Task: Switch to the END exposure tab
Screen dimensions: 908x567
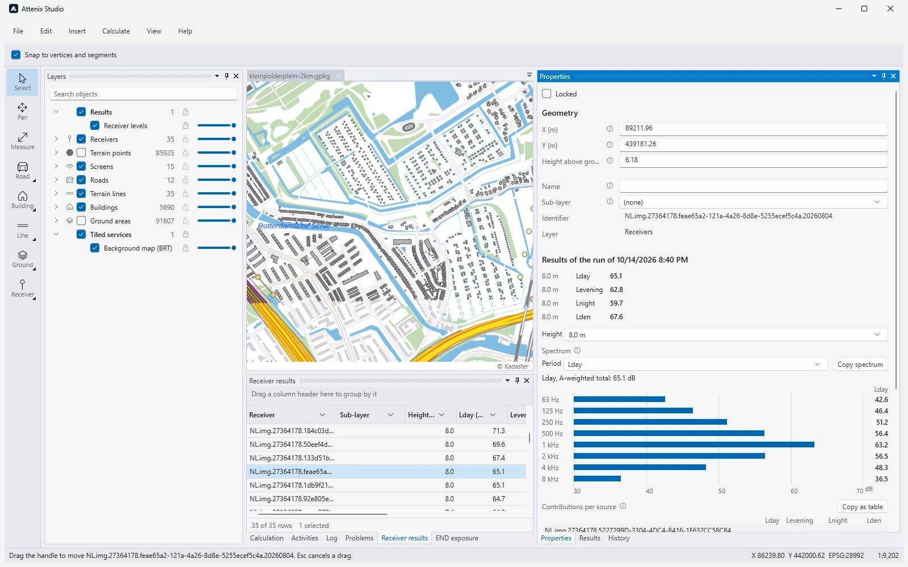Action: coord(457,538)
